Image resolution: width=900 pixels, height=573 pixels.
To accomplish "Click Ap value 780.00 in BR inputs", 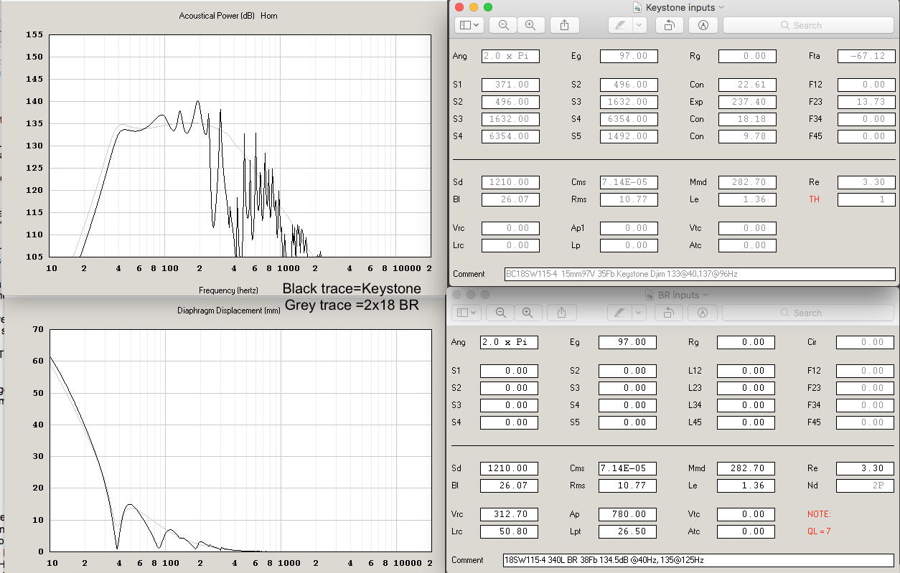I will (x=627, y=514).
